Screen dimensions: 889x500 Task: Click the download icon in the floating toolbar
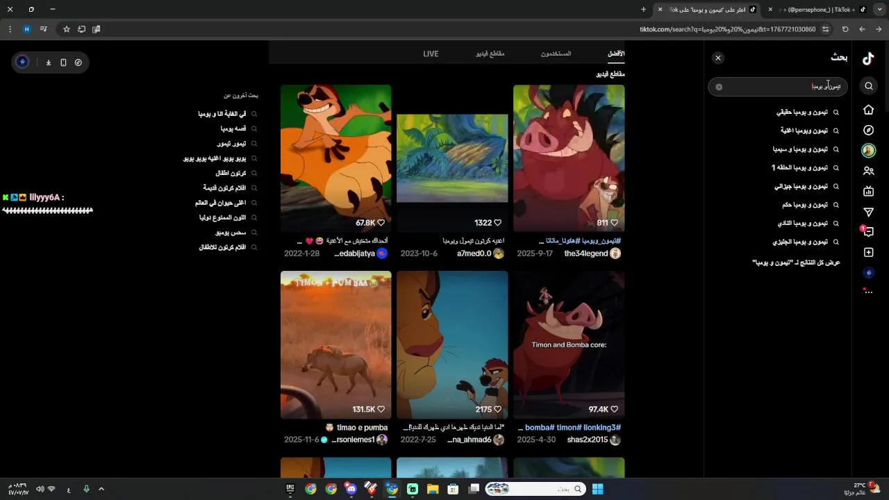click(49, 62)
